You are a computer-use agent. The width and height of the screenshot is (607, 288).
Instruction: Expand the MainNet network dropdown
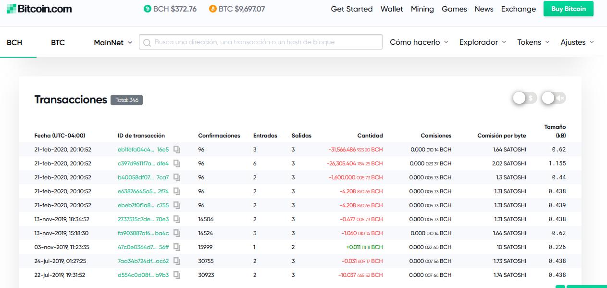113,42
